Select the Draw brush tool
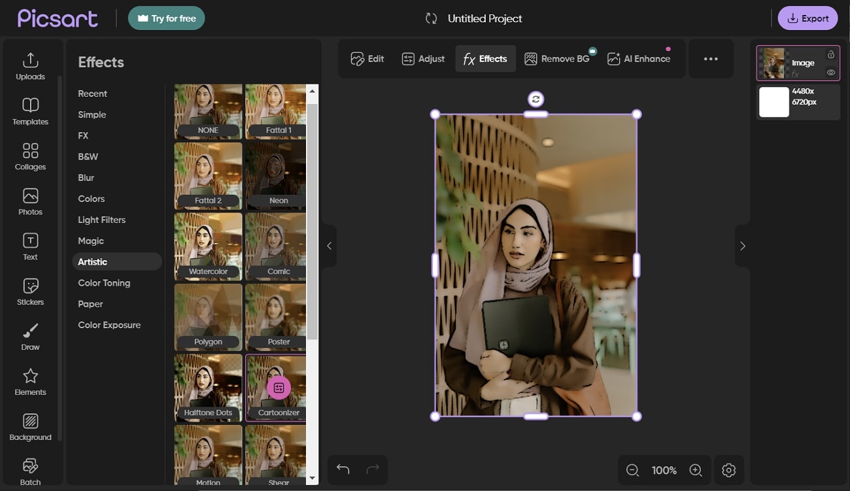Screen dimensions: 850x491 pyautogui.click(x=30, y=337)
